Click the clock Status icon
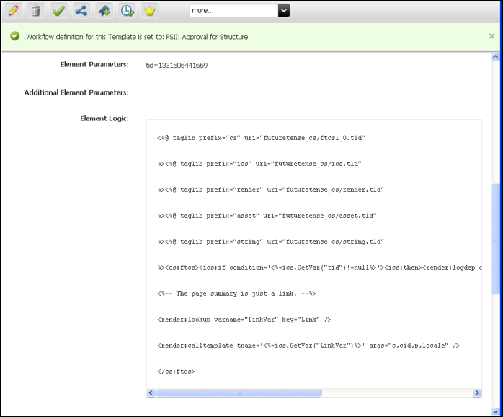This screenshot has width=503, height=417. pos(127,11)
